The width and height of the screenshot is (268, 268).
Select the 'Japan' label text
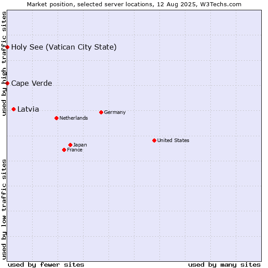pos(80,145)
